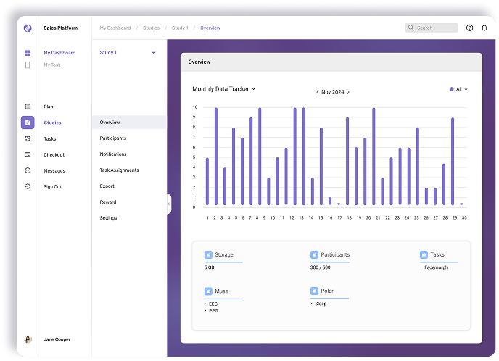Screen dimensions: 499x361
Task: Click Study 1 breadcrumb link
Action: (x=180, y=28)
